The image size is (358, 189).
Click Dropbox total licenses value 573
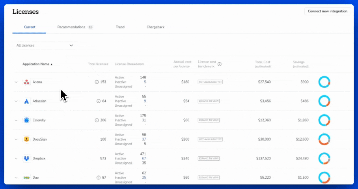pyautogui.click(x=103, y=158)
